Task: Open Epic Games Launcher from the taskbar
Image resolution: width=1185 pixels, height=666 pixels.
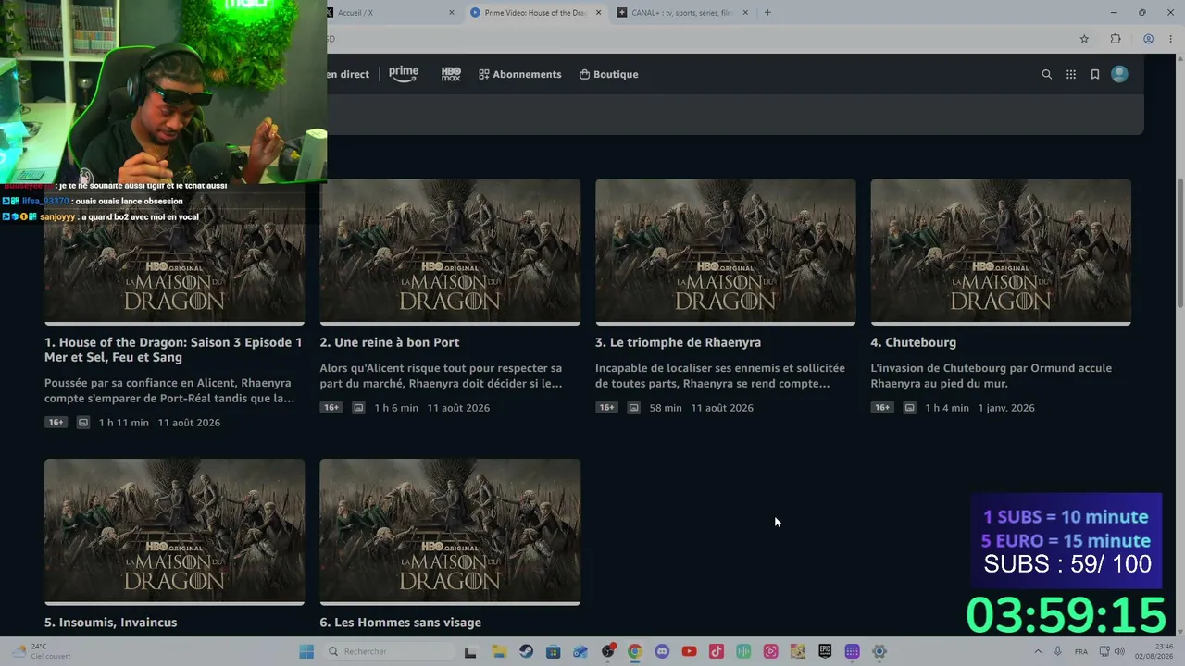Action: (825, 651)
